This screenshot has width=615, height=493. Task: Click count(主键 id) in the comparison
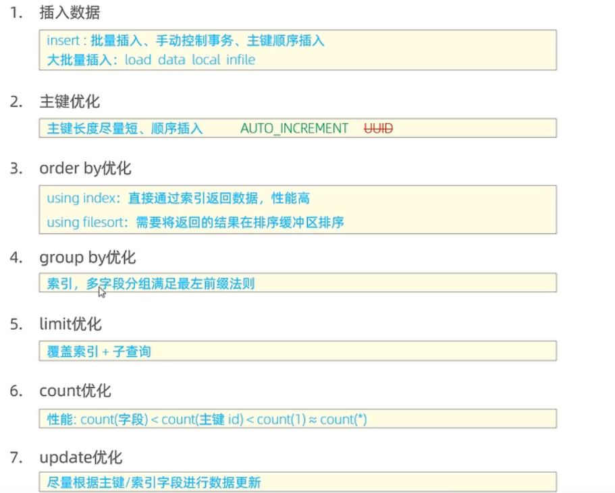(x=205, y=419)
